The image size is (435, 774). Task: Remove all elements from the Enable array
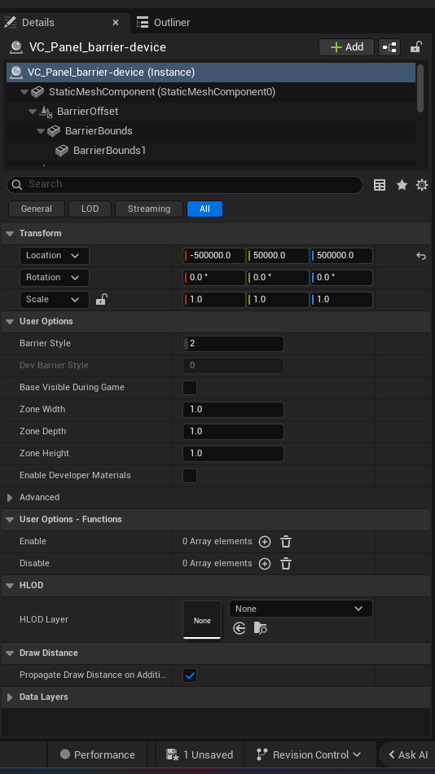tap(286, 542)
